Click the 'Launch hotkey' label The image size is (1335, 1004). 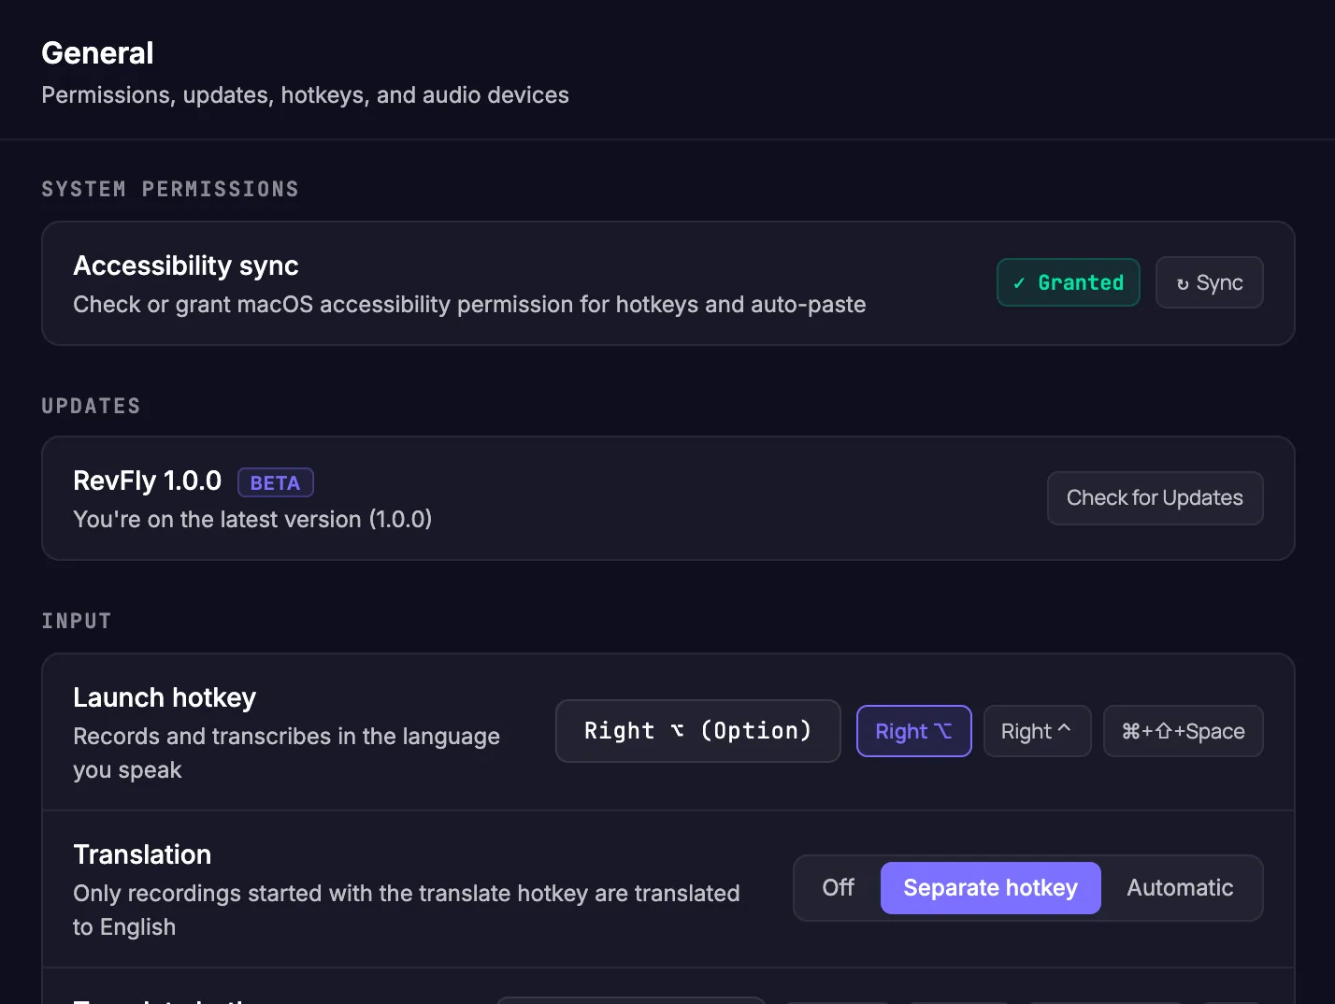(165, 698)
